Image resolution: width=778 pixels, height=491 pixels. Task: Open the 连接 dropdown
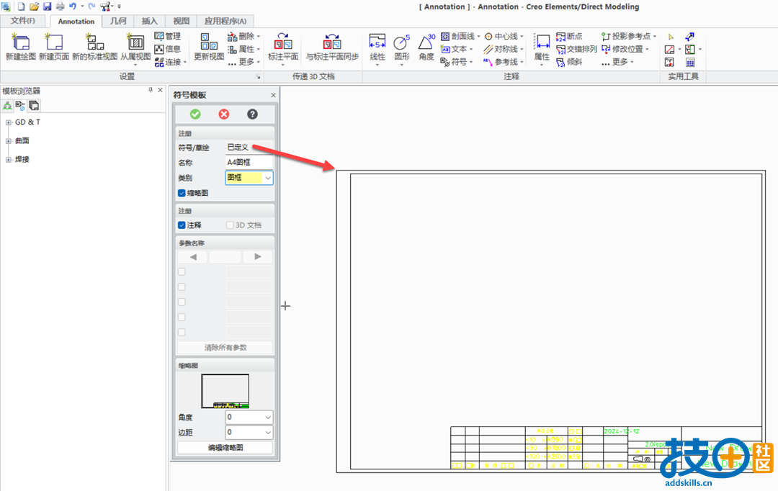click(185, 62)
